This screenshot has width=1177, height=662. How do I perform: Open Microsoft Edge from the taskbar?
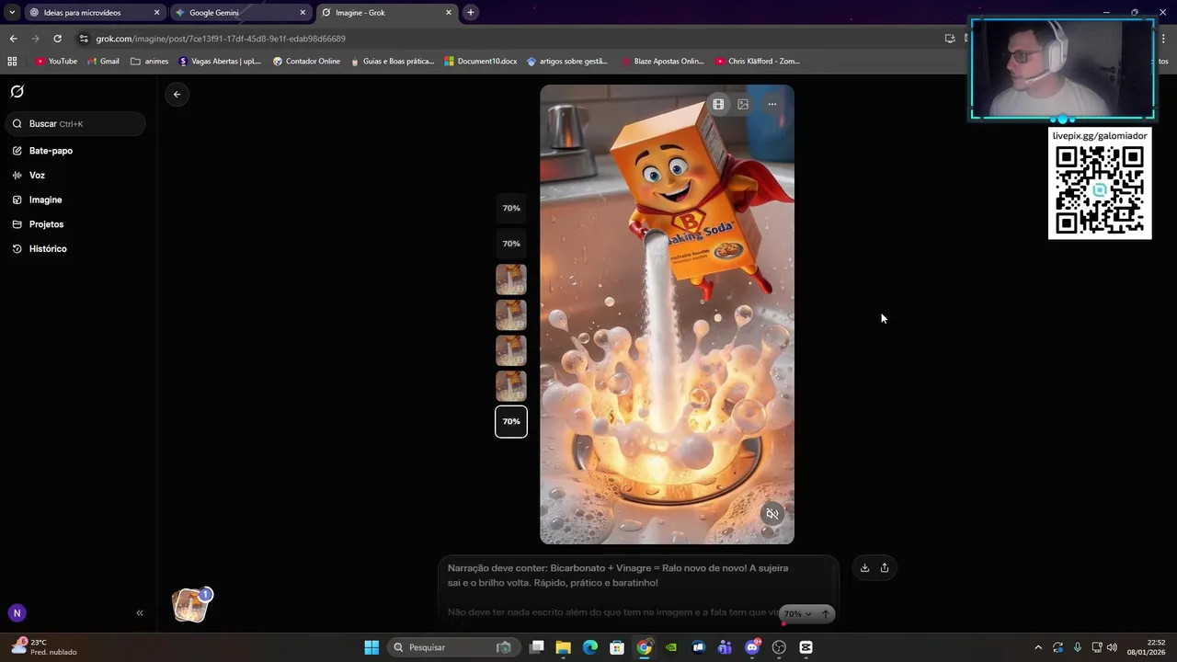coord(590,647)
